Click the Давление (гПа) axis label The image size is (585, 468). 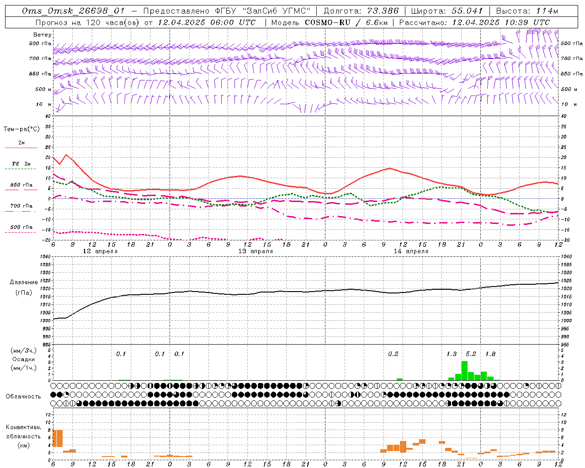pos(24,287)
